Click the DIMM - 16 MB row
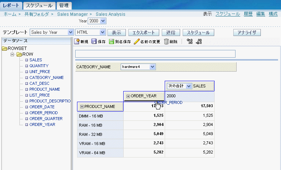Image resolution: width=281 pixels, height=170 pixels. click(x=100, y=116)
